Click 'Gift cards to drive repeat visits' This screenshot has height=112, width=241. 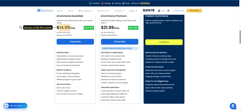[113, 56]
